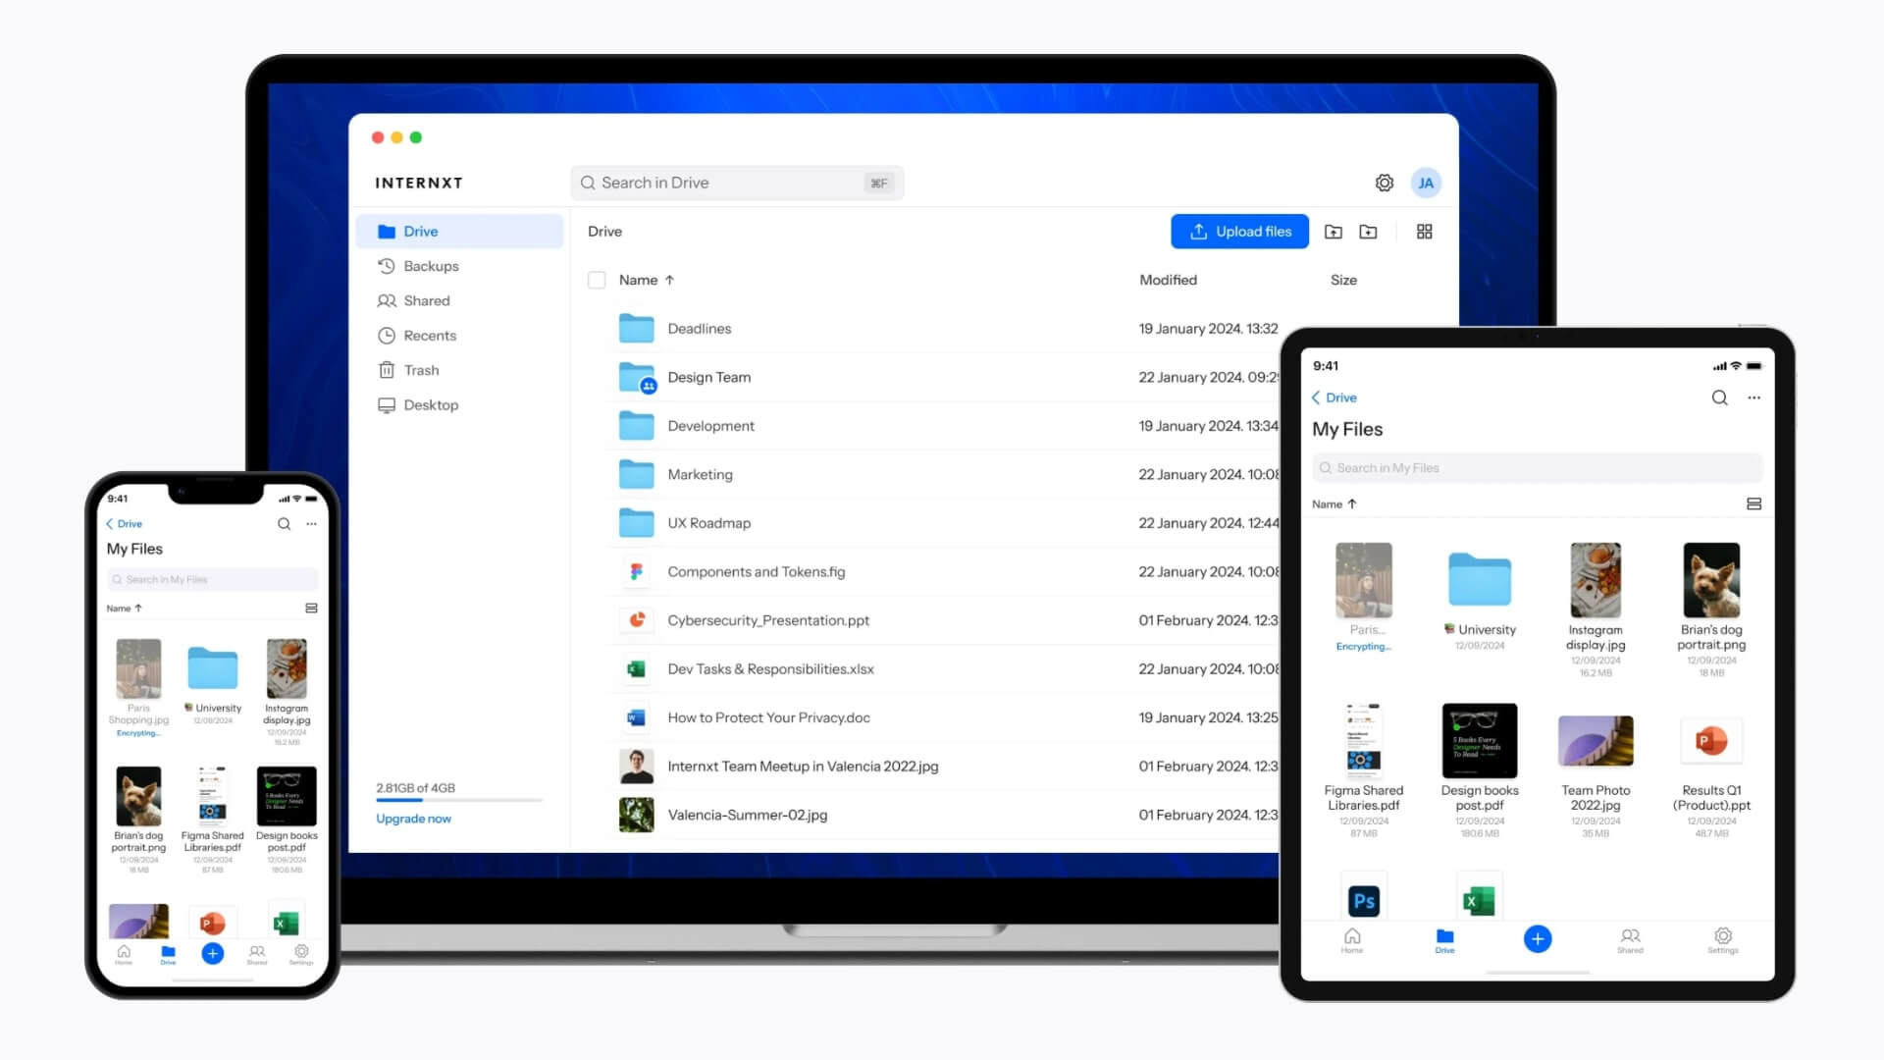The width and height of the screenshot is (1884, 1060).
Task: Create a new folder using the folder icon
Action: click(x=1369, y=232)
